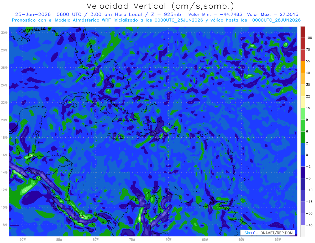This screenshot has height=243, width=315.
Task: Click the '24N' latitude axis label
Action: pos(4,85)
